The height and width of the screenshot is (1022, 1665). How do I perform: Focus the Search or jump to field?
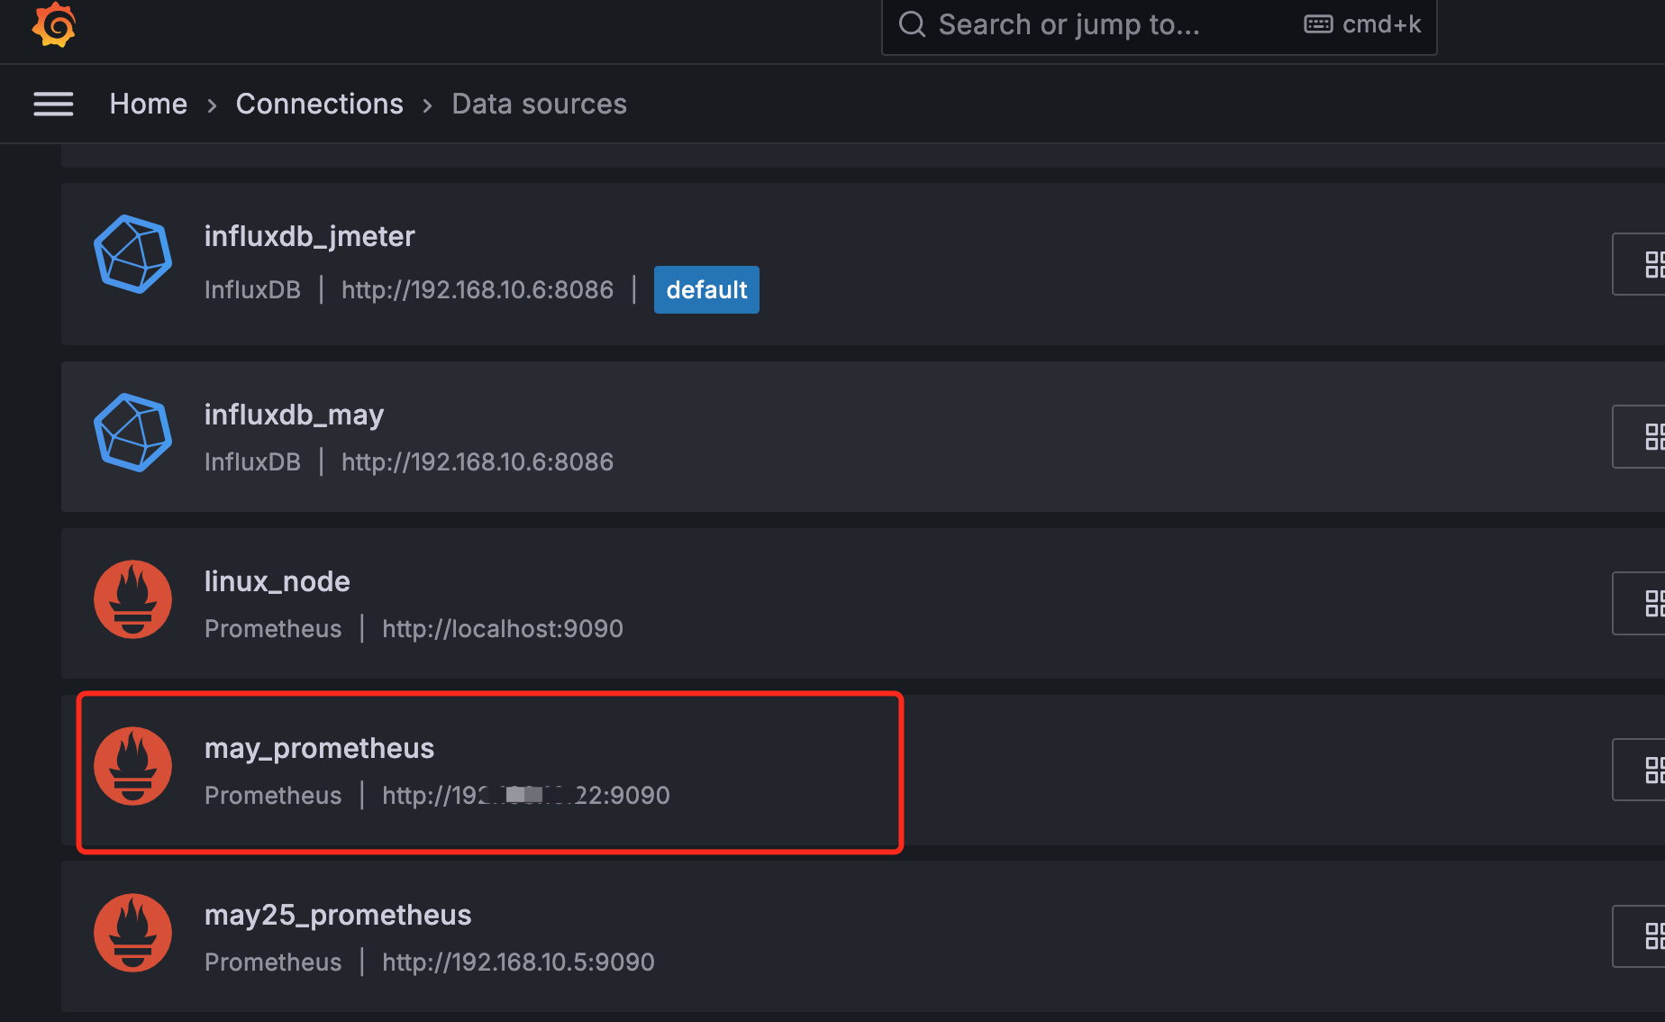(1159, 25)
